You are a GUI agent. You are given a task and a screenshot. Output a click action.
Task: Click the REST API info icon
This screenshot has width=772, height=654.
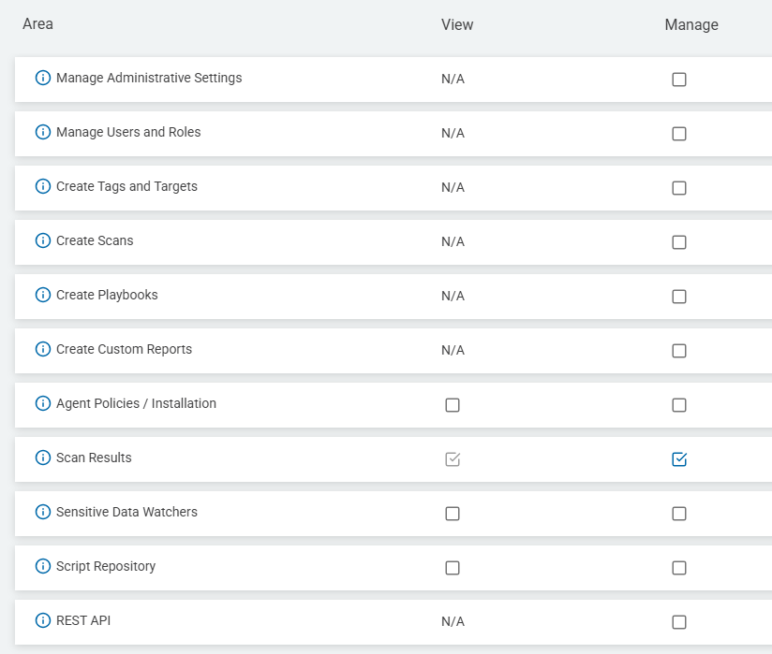(42, 621)
